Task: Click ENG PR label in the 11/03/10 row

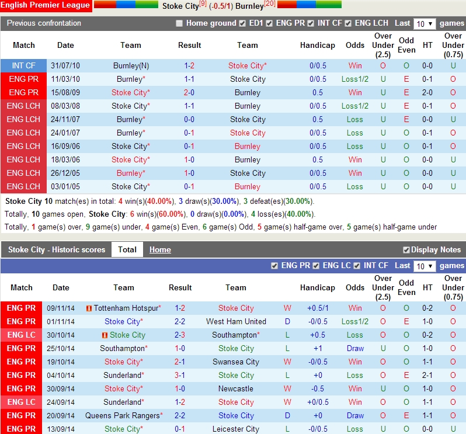Action: 23,79
